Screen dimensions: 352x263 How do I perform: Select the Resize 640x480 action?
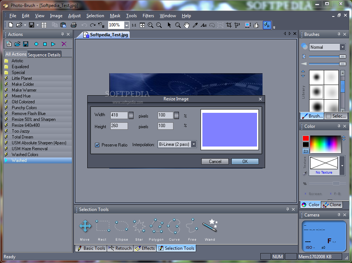click(38, 125)
